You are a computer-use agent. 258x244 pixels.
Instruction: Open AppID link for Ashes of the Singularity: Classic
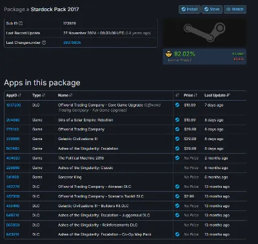tap(13, 168)
